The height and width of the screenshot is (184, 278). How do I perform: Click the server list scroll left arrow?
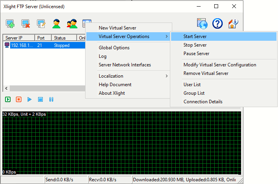pyautogui.click(x=6, y=88)
